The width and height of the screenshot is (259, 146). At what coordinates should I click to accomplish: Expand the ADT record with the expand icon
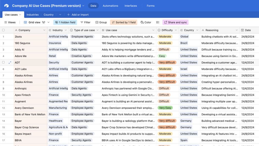point(10,62)
